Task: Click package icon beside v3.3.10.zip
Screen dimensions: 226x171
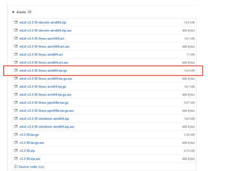Action: coord(16,150)
